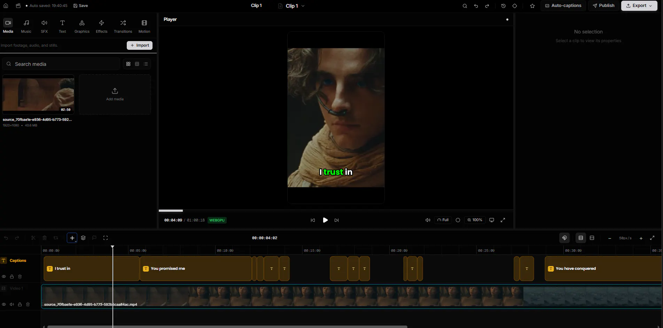Open the projects clapperboard icon
Image resolution: width=663 pixels, height=328 pixels.
click(18, 6)
